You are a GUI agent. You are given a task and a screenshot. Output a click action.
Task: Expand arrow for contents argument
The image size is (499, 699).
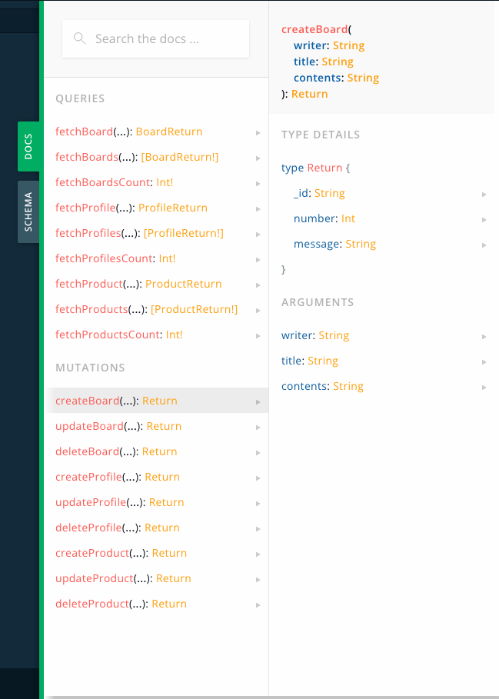point(484,388)
